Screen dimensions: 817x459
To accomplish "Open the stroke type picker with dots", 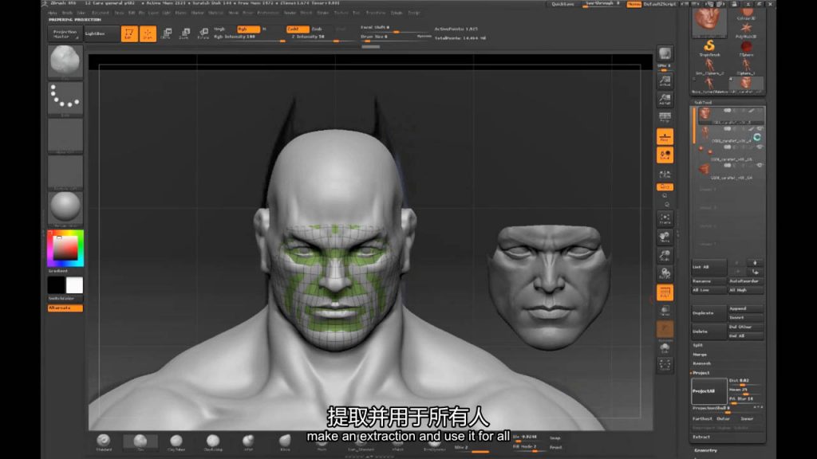I will point(65,98).
